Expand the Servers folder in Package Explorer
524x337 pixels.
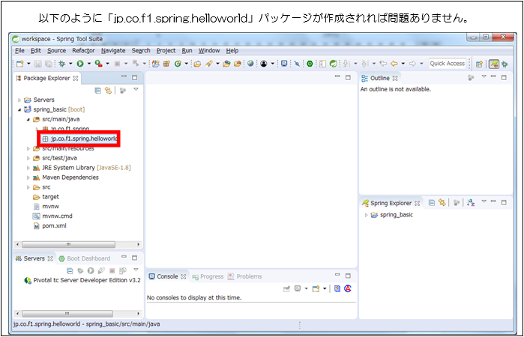tap(19, 100)
